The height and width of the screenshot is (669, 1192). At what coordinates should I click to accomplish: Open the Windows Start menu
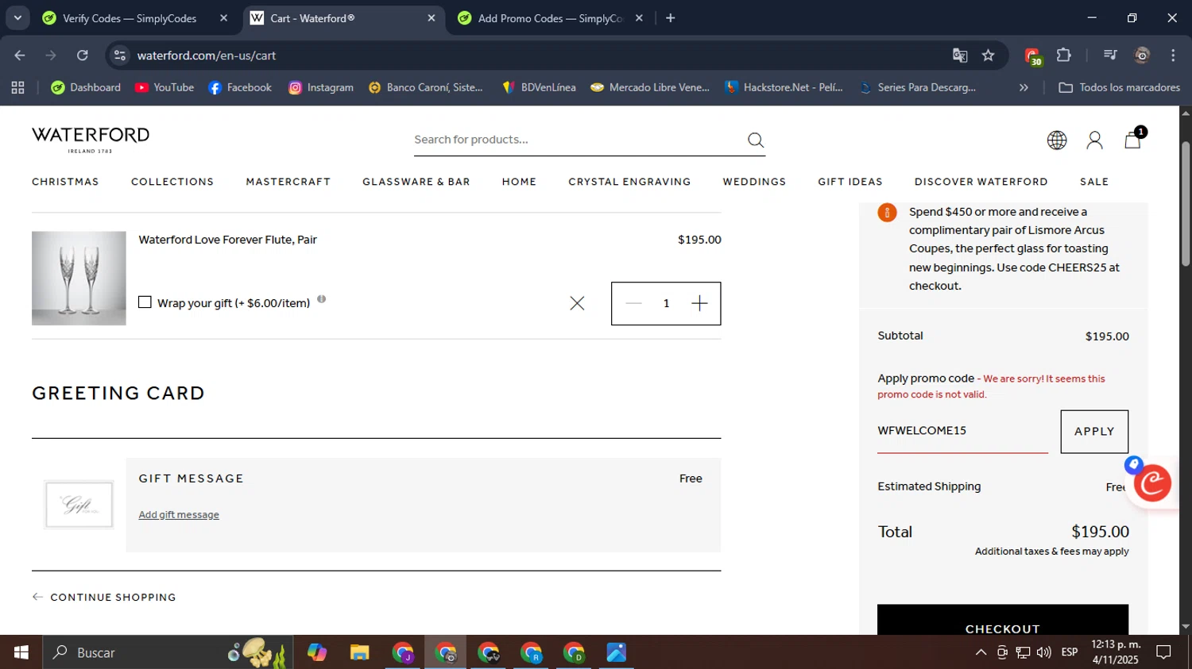(21, 652)
